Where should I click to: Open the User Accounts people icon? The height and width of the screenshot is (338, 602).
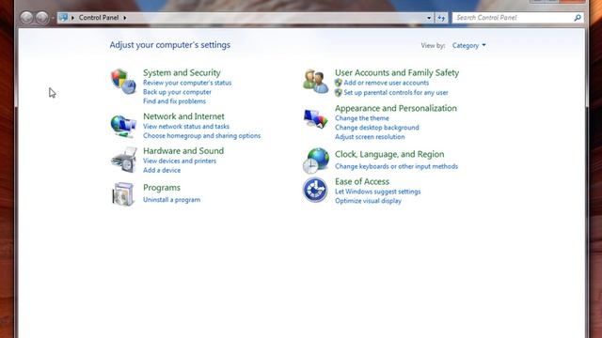pos(316,82)
